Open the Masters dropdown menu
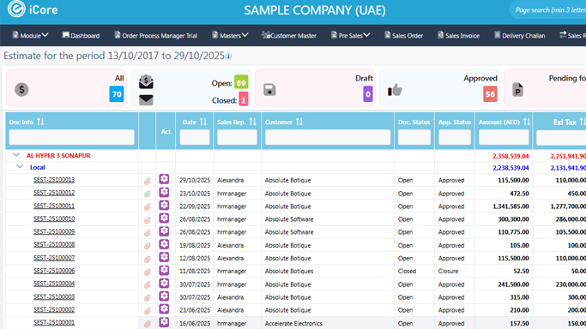The height and width of the screenshot is (329, 586). (230, 35)
